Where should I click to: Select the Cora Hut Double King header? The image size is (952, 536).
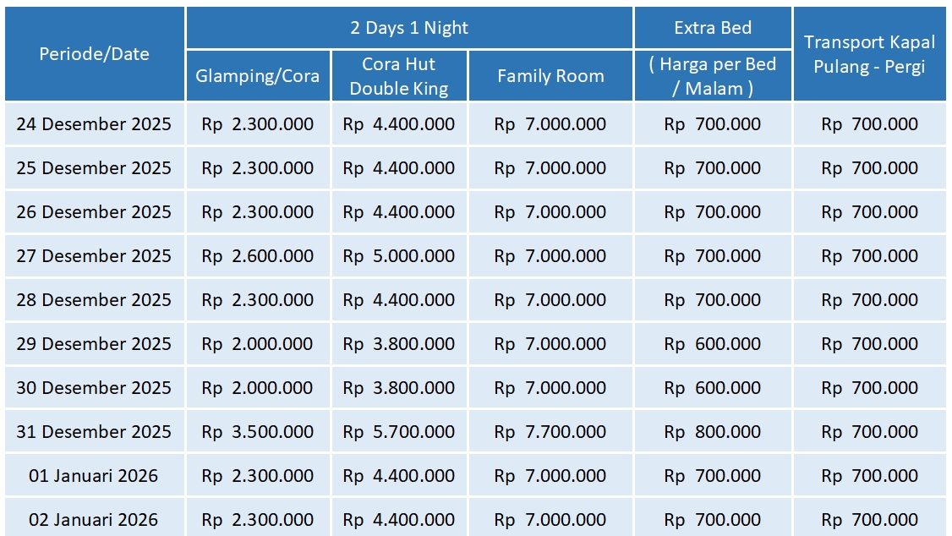coord(399,76)
